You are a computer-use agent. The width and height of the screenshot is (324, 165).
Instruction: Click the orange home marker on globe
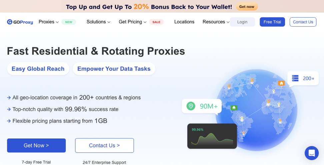(281, 83)
